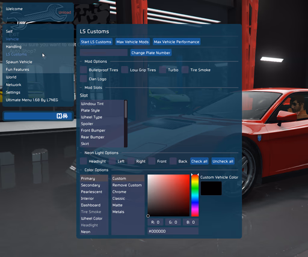Image resolution: width=308 pixels, height=257 pixels.
Task: Collapse the Color Options section
Action: point(96,170)
